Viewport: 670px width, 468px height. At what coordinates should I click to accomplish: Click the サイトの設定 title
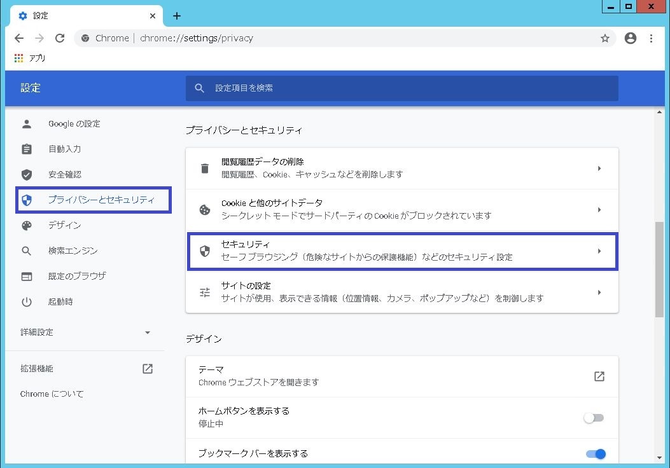pyautogui.click(x=246, y=286)
